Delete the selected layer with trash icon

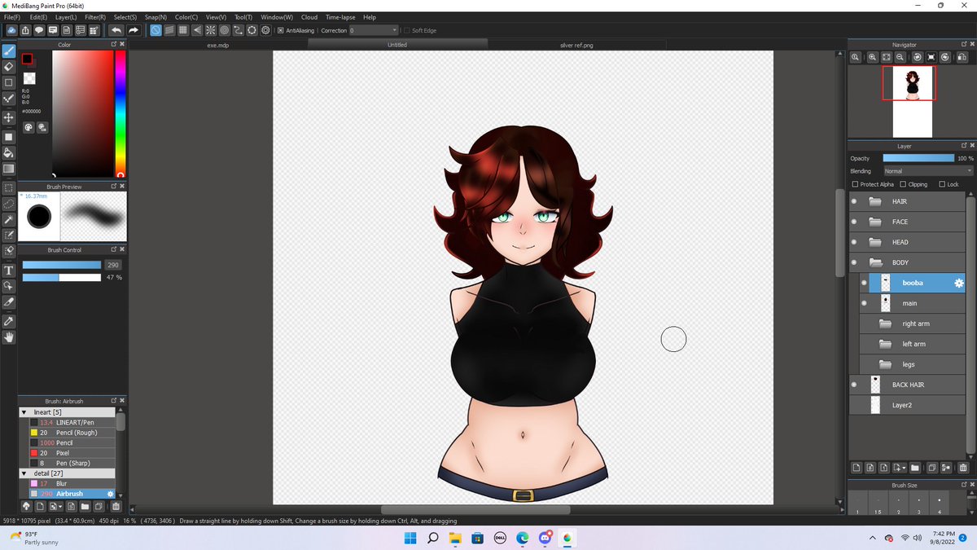(x=963, y=468)
